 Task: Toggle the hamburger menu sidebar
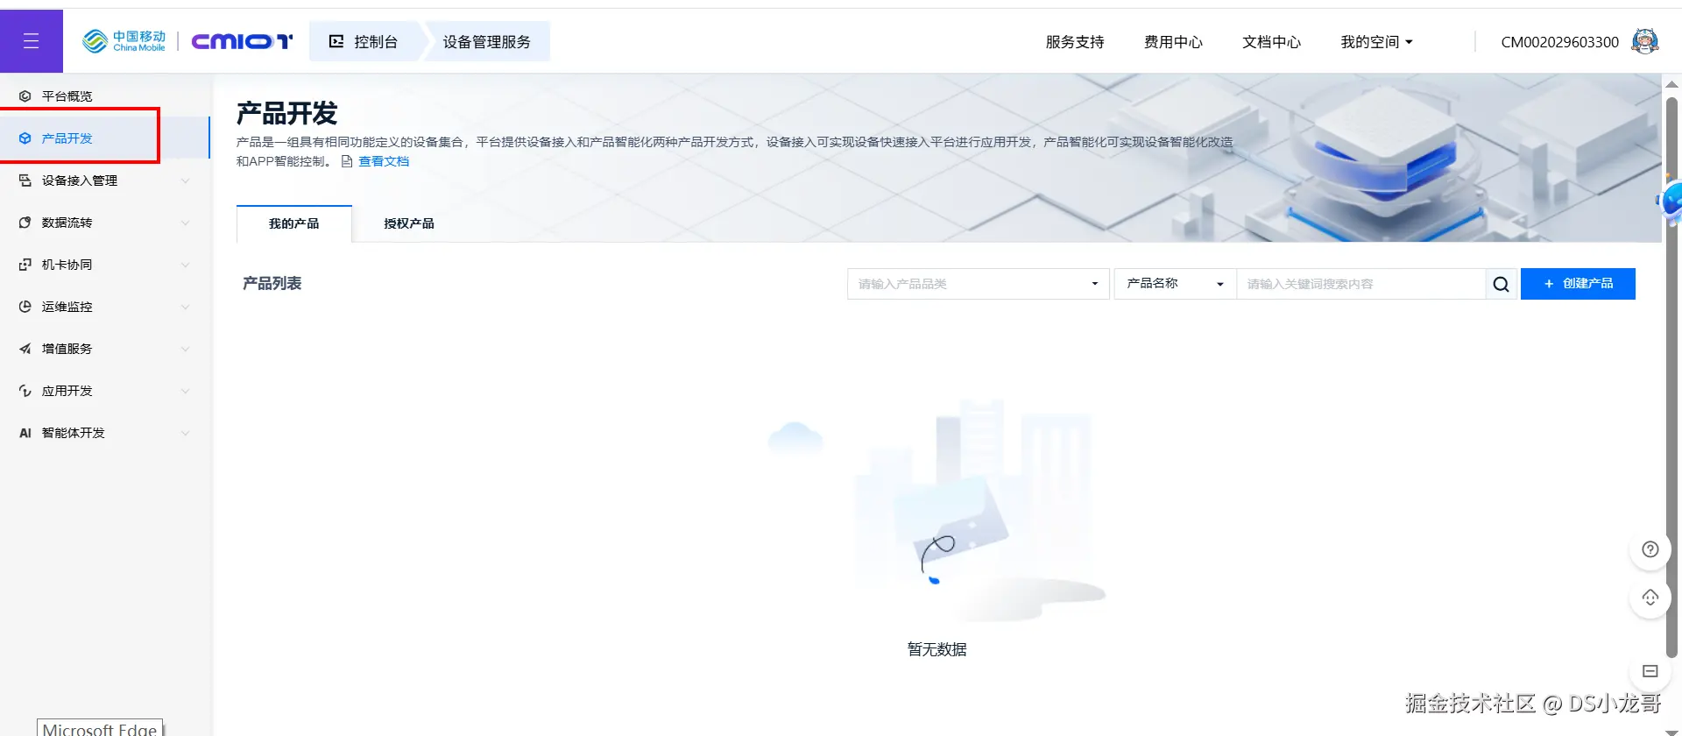pos(32,41)
